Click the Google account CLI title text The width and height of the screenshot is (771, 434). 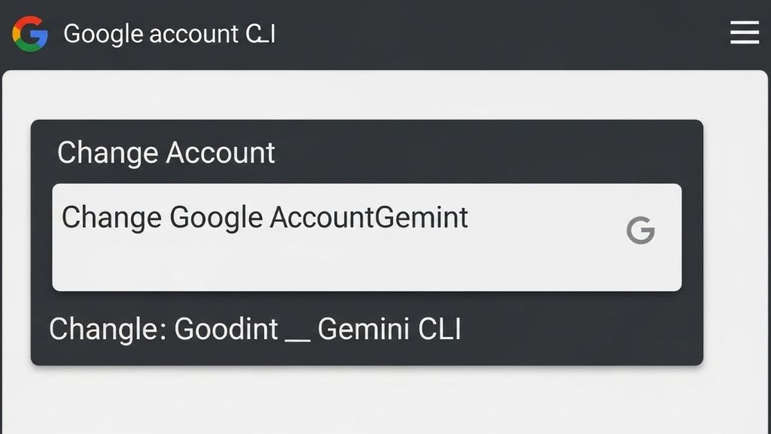coord(170,34)
